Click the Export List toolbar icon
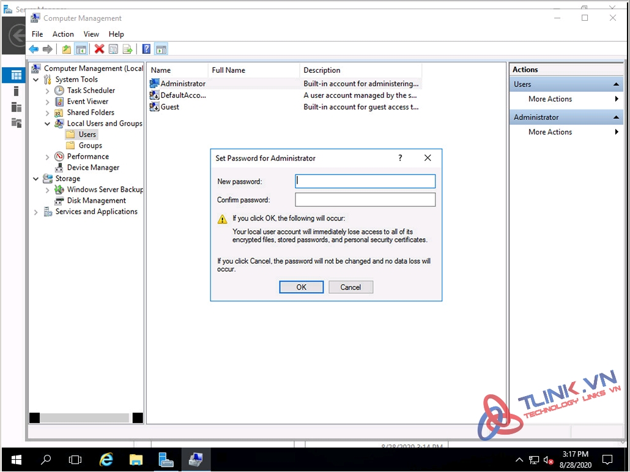Viewport: 630px width, 472px height. pyautogui.click(x=128, y=50)
